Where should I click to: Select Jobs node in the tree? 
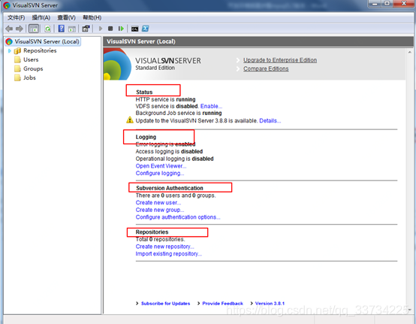point(29,78)
